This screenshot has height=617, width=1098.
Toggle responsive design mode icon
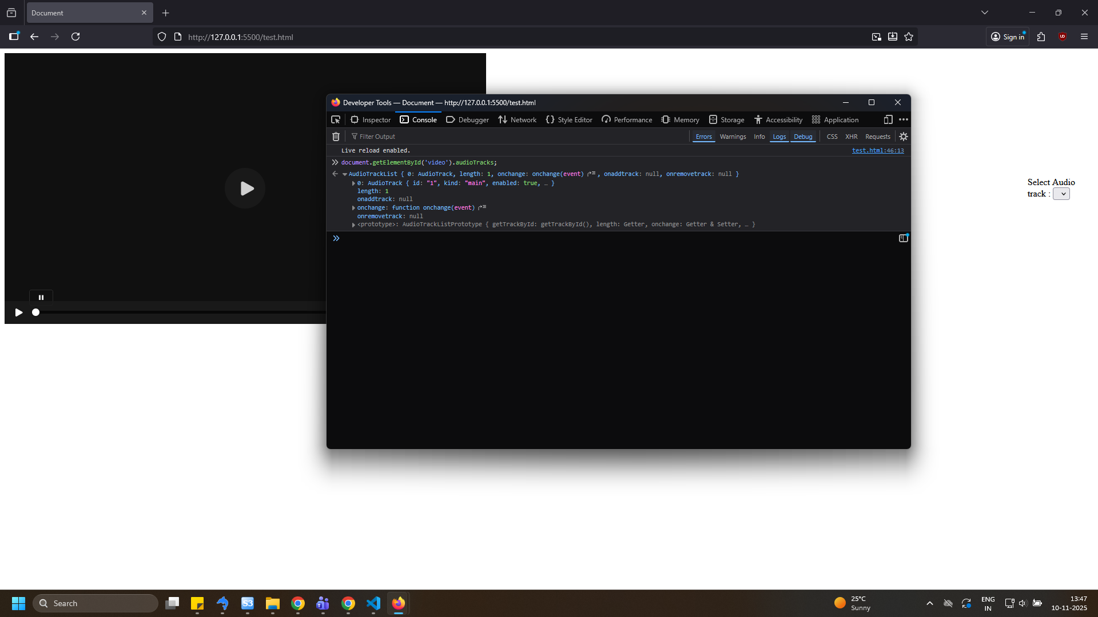[x=888, y=119]
